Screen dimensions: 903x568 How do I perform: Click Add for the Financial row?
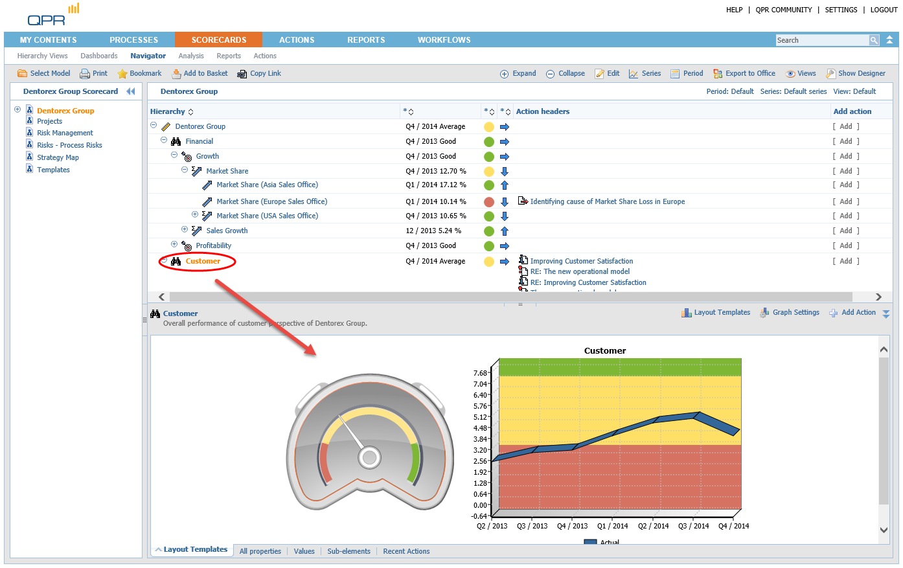click(845, 142)
